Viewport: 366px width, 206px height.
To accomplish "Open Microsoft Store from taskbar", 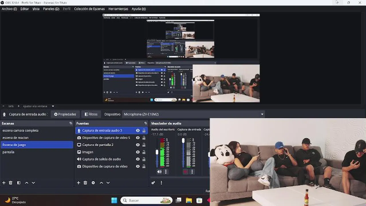I will tap(199, 200).
